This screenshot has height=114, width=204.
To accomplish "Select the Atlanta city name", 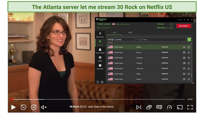I will point(139,47).
